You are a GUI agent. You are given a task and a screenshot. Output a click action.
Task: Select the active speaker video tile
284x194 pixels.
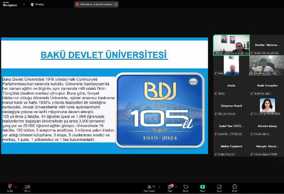click(231, 45)
